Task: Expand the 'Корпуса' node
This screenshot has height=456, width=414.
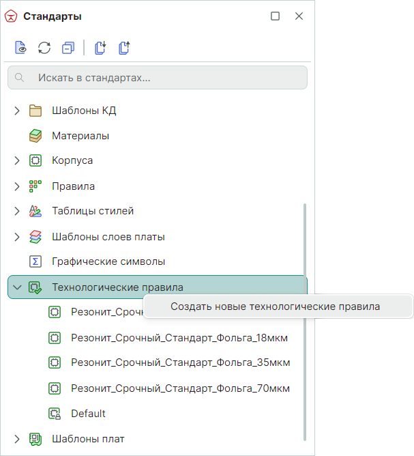Action: (x=18, y=161)
